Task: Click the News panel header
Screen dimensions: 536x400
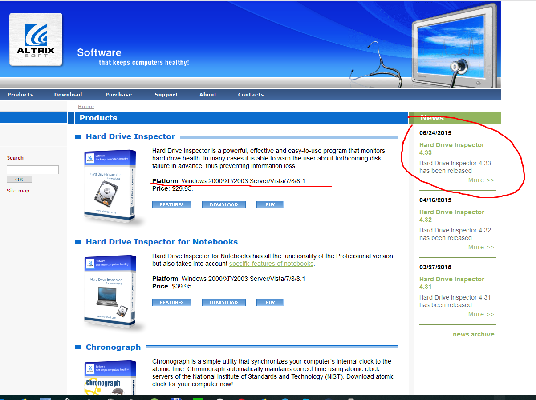Action: 458,118
